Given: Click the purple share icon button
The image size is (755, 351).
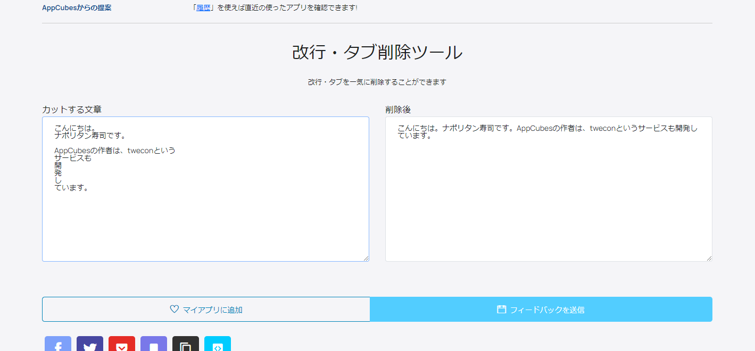Looking at the screenshot, I should [x=154, y=344].
